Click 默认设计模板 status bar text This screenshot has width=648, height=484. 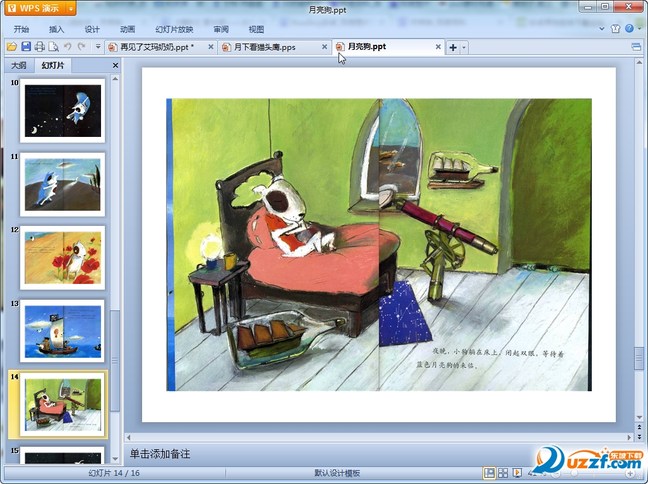pos(337,473)
